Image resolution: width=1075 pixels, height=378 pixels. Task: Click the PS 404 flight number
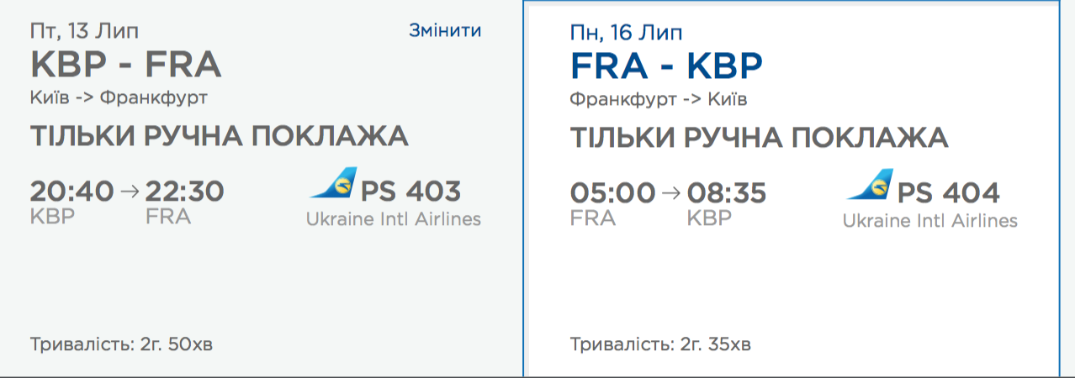coord(949,193)
